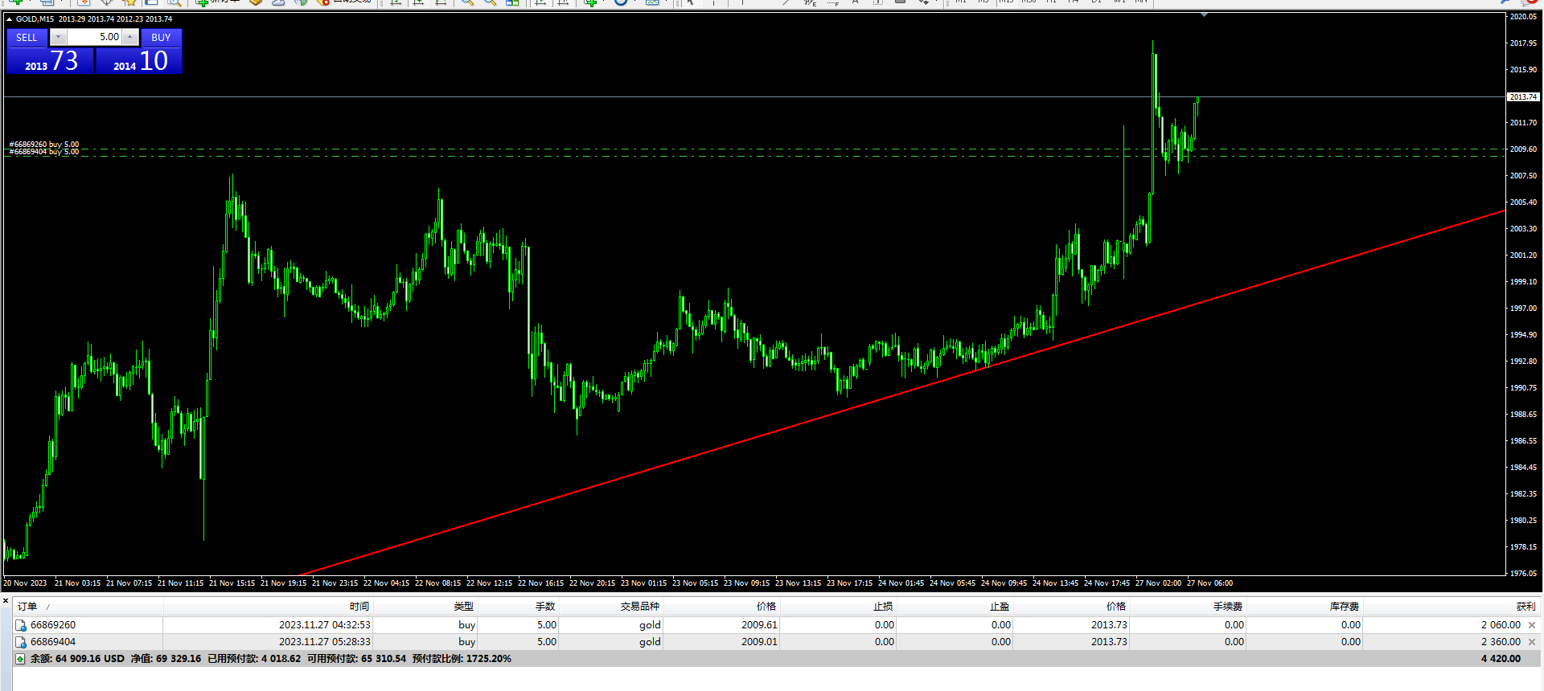Sort orders by the 订单 column header
1544x691 pixels.
tap(27, 607)
